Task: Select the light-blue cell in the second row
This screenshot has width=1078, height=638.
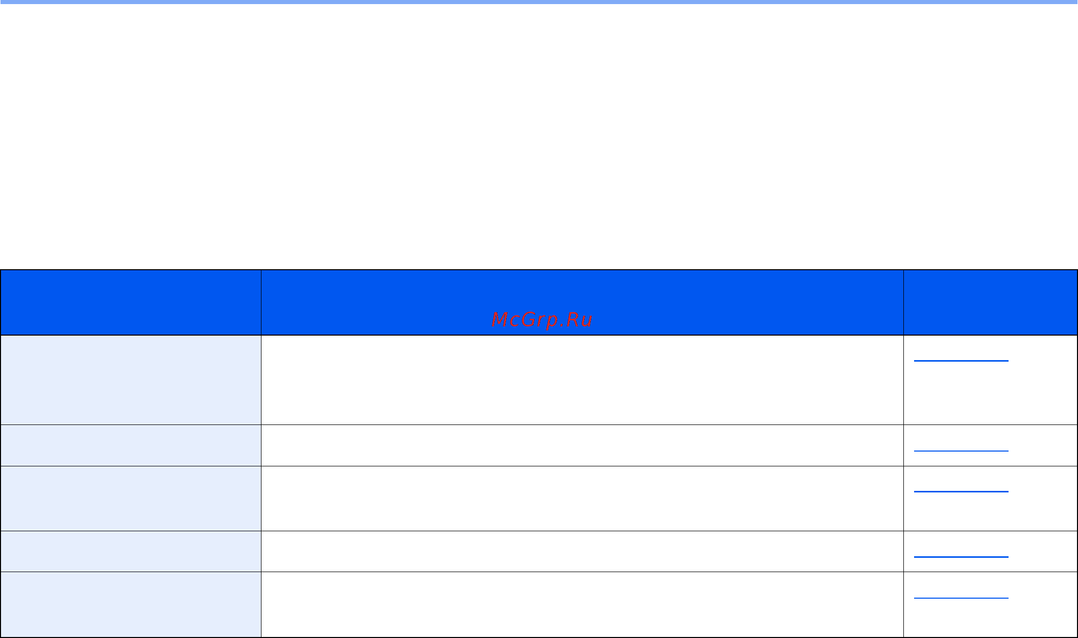Action: pyautogui.click(x=131, y=445)
